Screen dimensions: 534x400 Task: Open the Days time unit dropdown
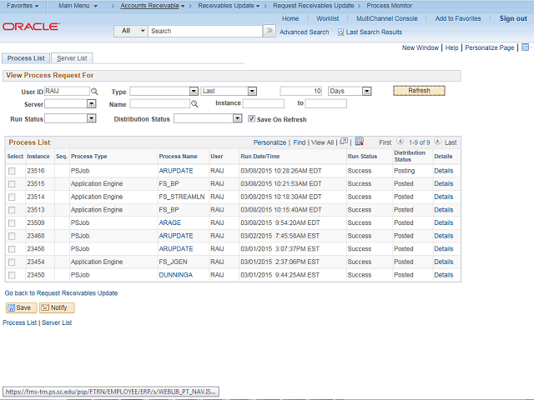click(x=350, y=91)
